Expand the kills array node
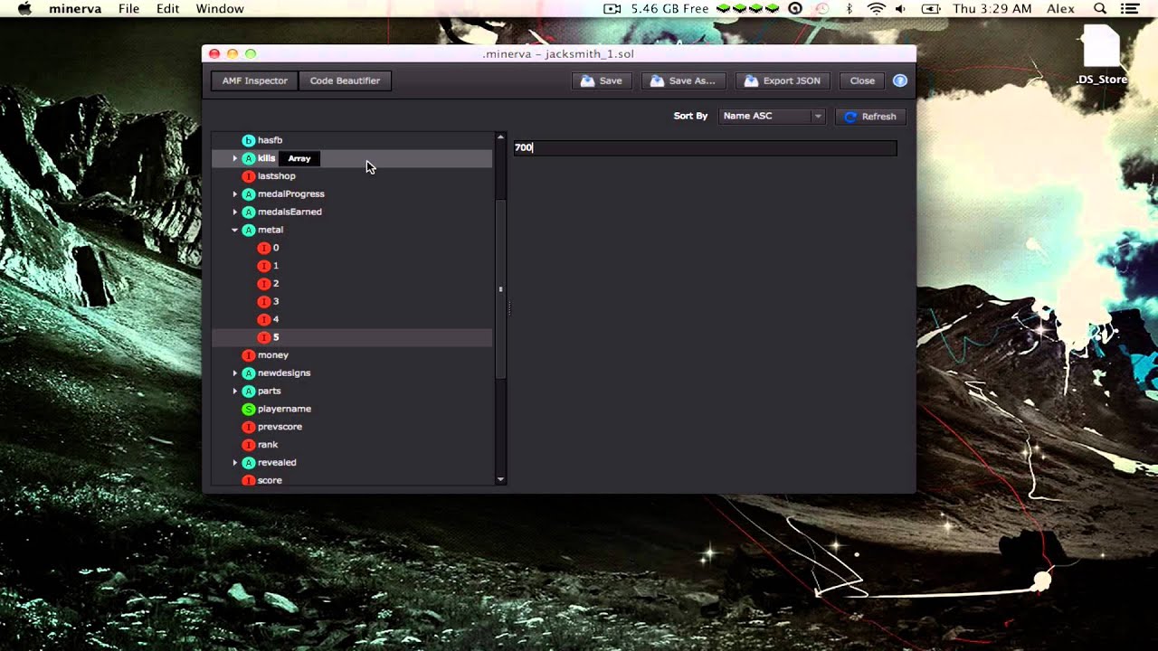 click(x=235, y=158)
